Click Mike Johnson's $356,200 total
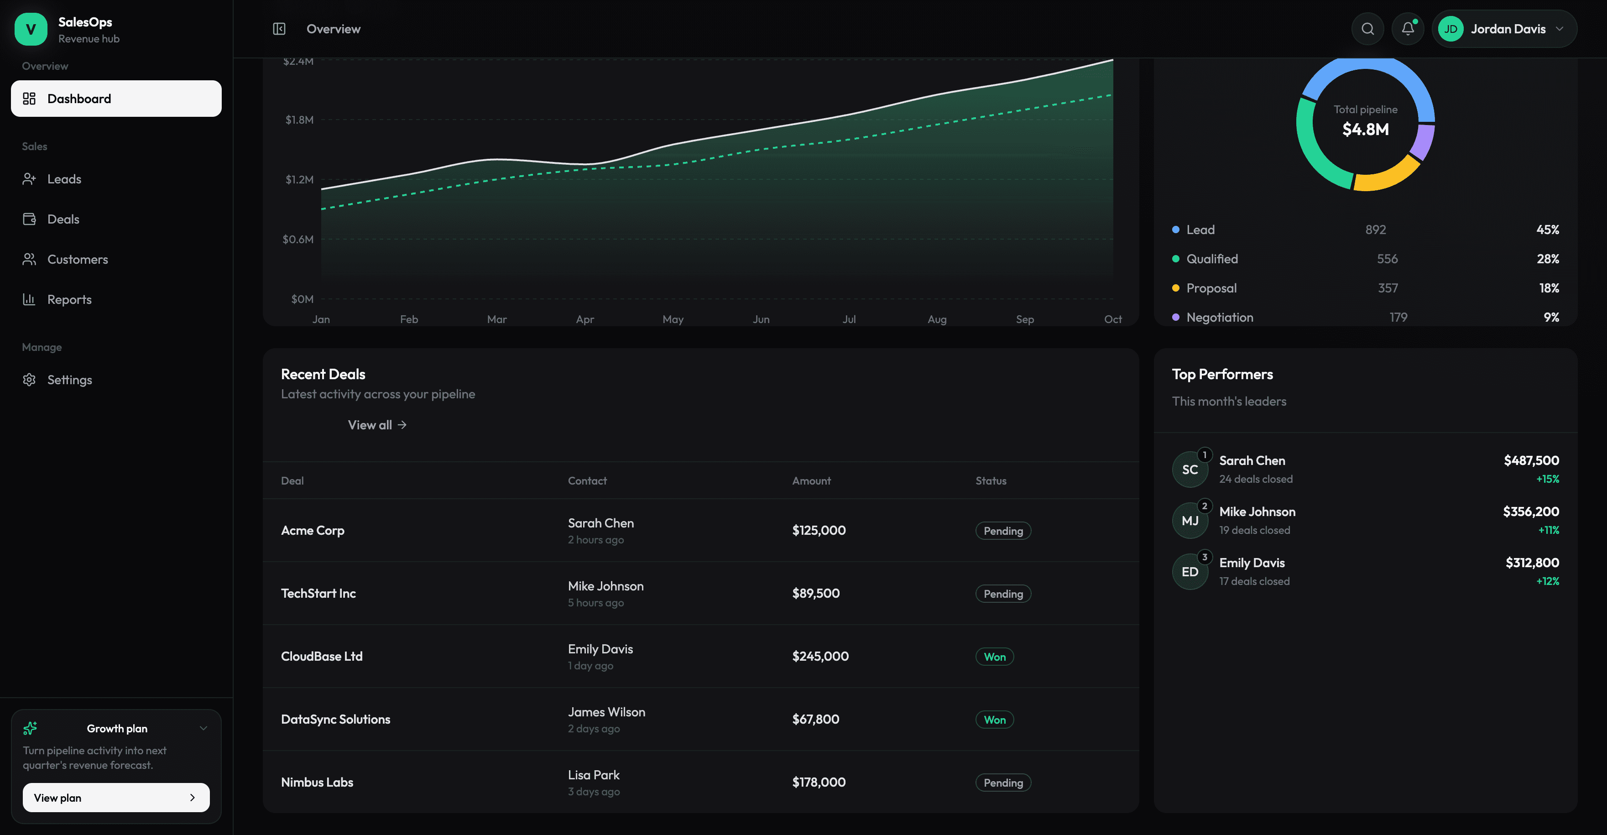 1531,512
